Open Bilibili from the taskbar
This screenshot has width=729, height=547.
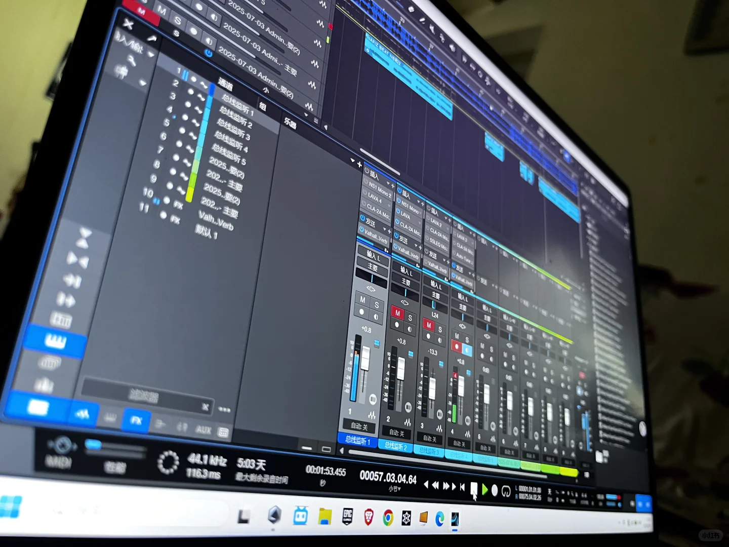301,516
